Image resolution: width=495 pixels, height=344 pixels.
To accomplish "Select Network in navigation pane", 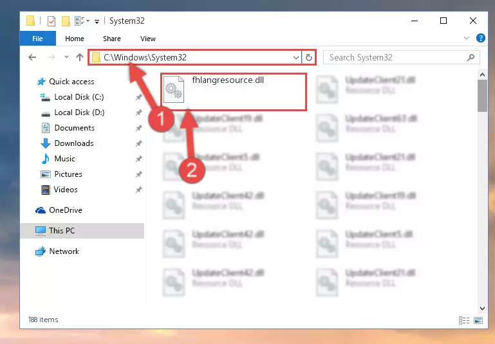I will tap(57, 251).
